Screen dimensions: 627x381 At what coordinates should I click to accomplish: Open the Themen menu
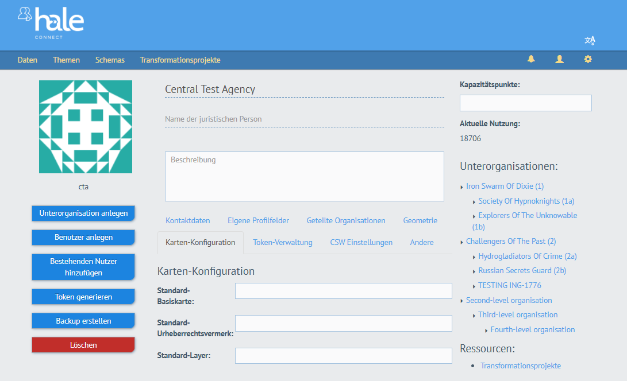pyautogui.click(x=66, y=60)
